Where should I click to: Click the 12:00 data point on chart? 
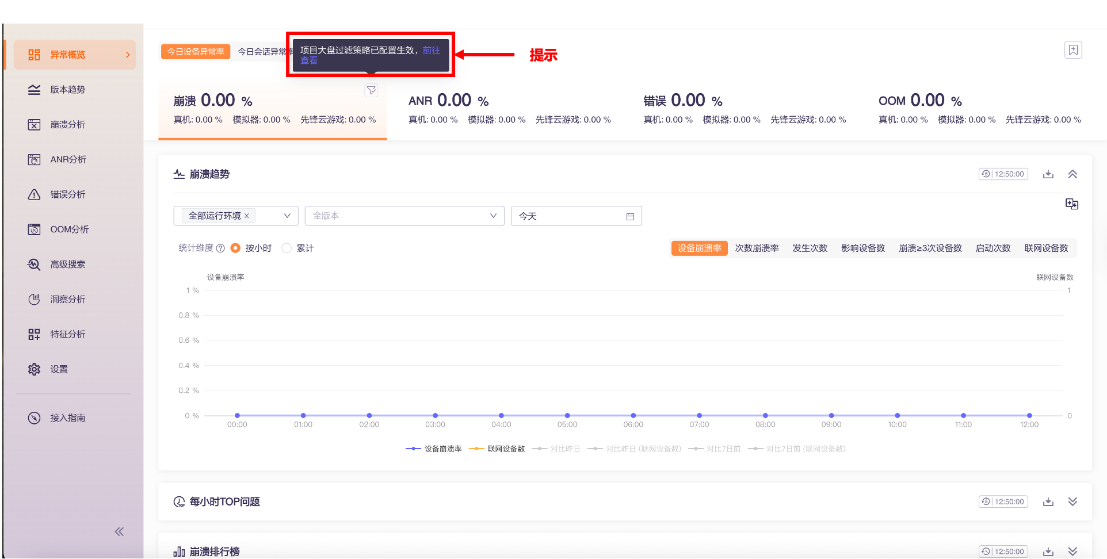(1029, 415)
